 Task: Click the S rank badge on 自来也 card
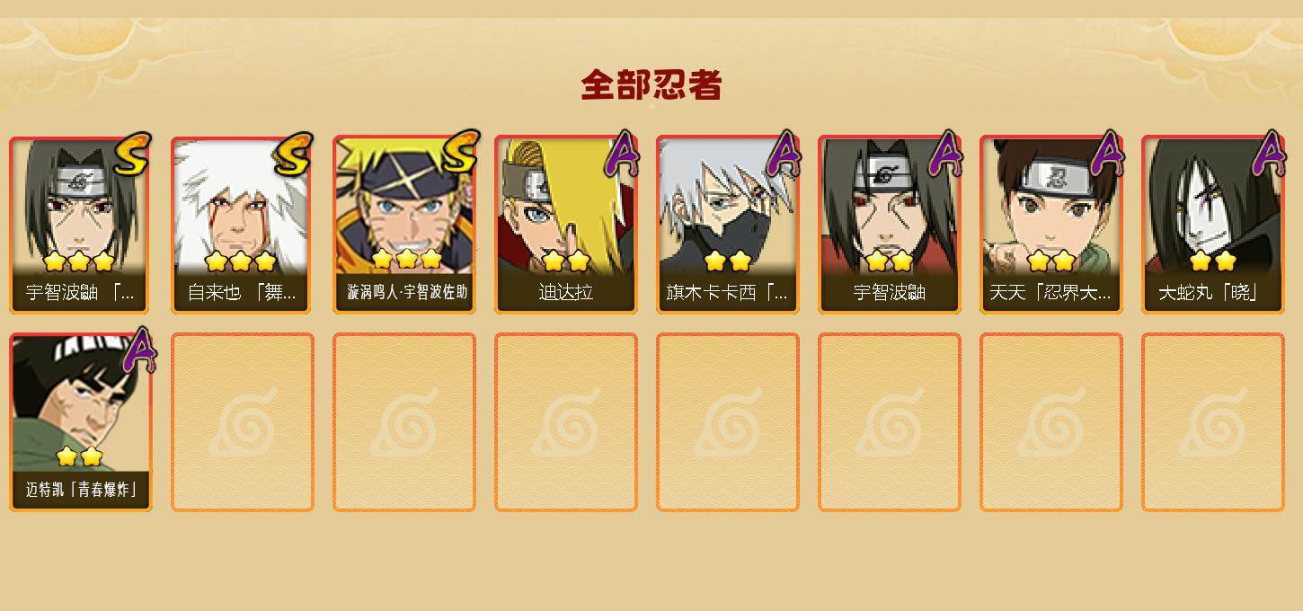point(293,154)
